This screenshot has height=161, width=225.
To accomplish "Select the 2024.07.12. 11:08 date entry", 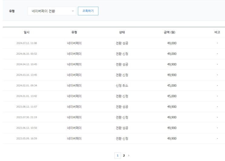I will [x=27, y=43].
